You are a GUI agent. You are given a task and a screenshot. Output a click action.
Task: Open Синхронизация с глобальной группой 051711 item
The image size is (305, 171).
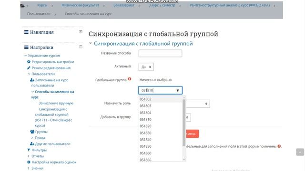point(53,117)
